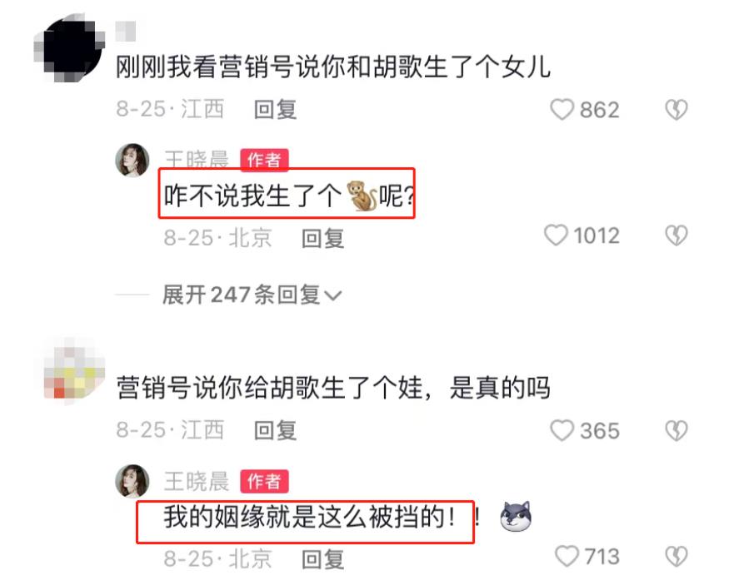The image size is (734, 580).
Task: Open 王晓晨 username in the lower reply
Action: click(196, 481)
